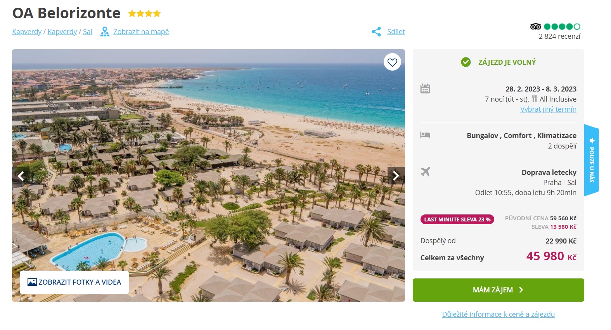
Task: Click the main hotel aerial photo
Action: 208,175
